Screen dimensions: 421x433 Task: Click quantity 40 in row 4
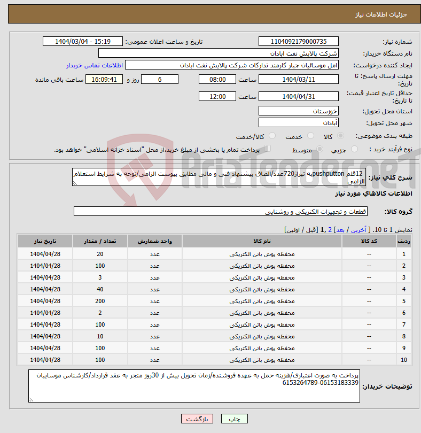pos(100,289)
